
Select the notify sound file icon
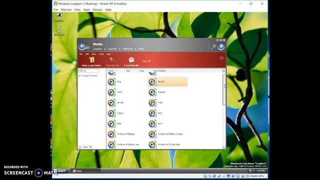(x=111, y=92)
